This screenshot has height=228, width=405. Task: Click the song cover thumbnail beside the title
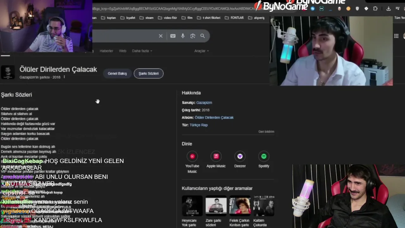8,73
